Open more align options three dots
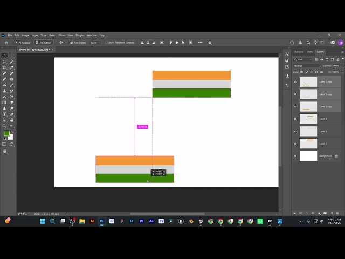This screenshot has width=345, height=259. 200,43
